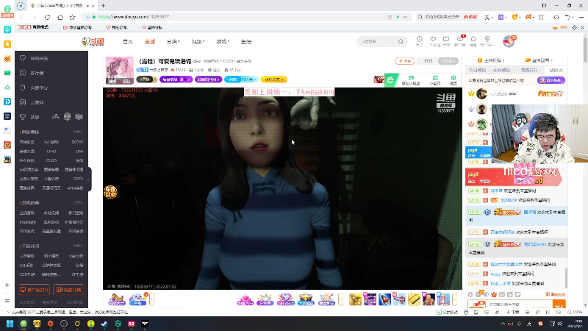588x331 pixels.
Task: Expand the fourth navigation dropdown menu
Action: (x=198, y=42)
